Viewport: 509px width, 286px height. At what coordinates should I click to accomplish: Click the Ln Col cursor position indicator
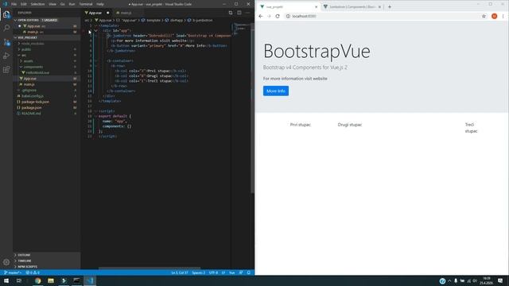(x=180, y=272)
